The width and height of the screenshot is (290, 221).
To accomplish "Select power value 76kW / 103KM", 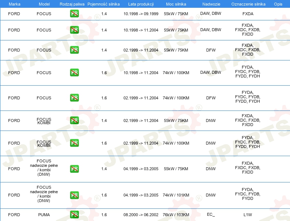I will pos(176,215).
